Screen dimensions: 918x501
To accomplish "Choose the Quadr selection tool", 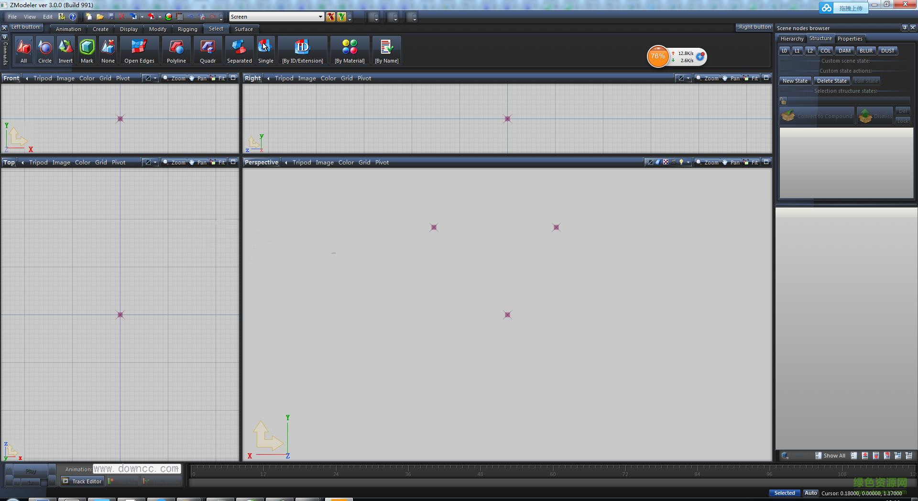I will click(x=208, y=51).
